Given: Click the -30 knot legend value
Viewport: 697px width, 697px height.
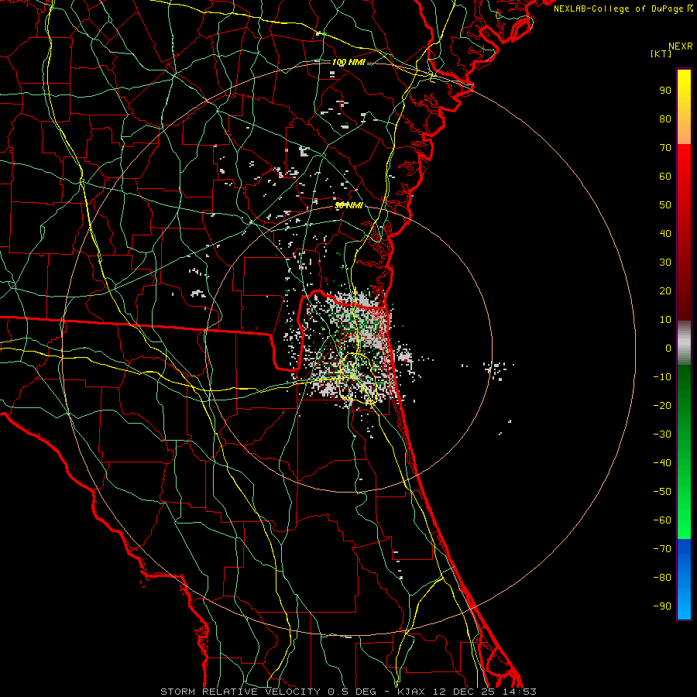Looking at the screenshot, I should [662, 434].
